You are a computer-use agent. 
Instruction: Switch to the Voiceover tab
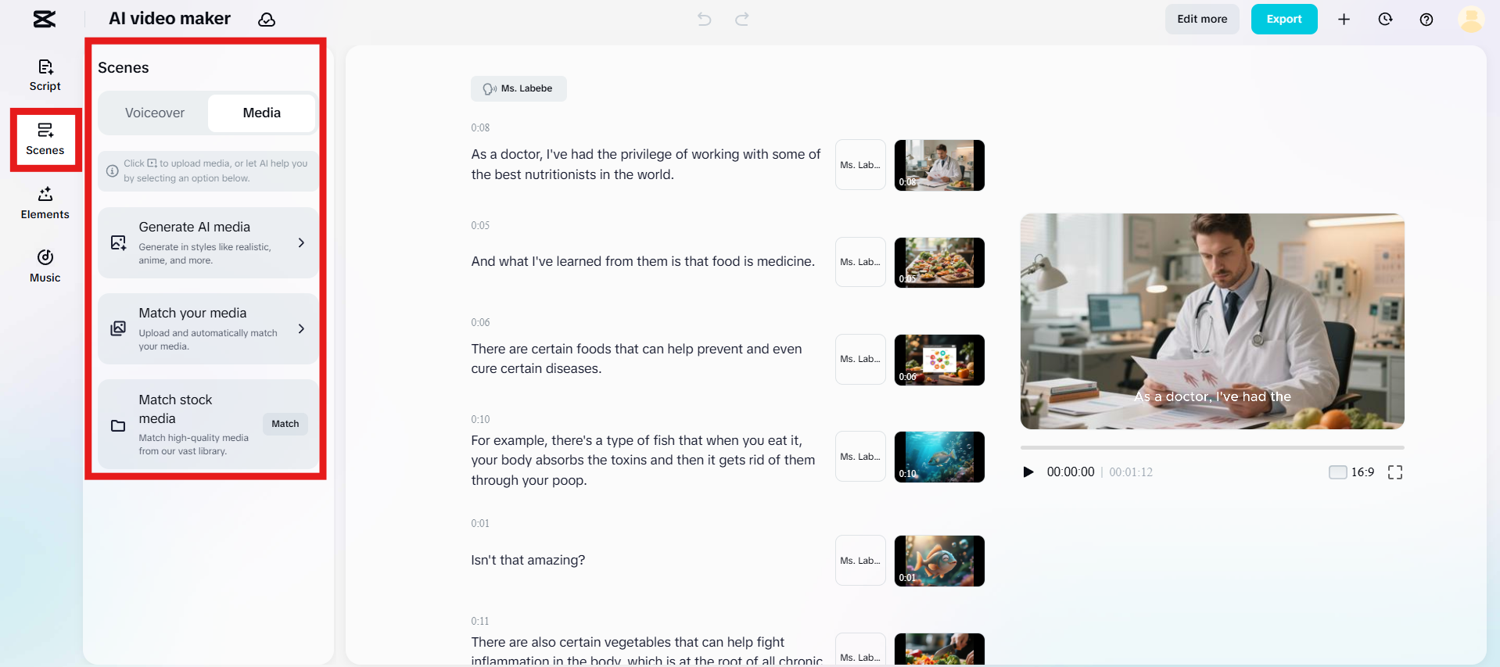pos(155,113)
